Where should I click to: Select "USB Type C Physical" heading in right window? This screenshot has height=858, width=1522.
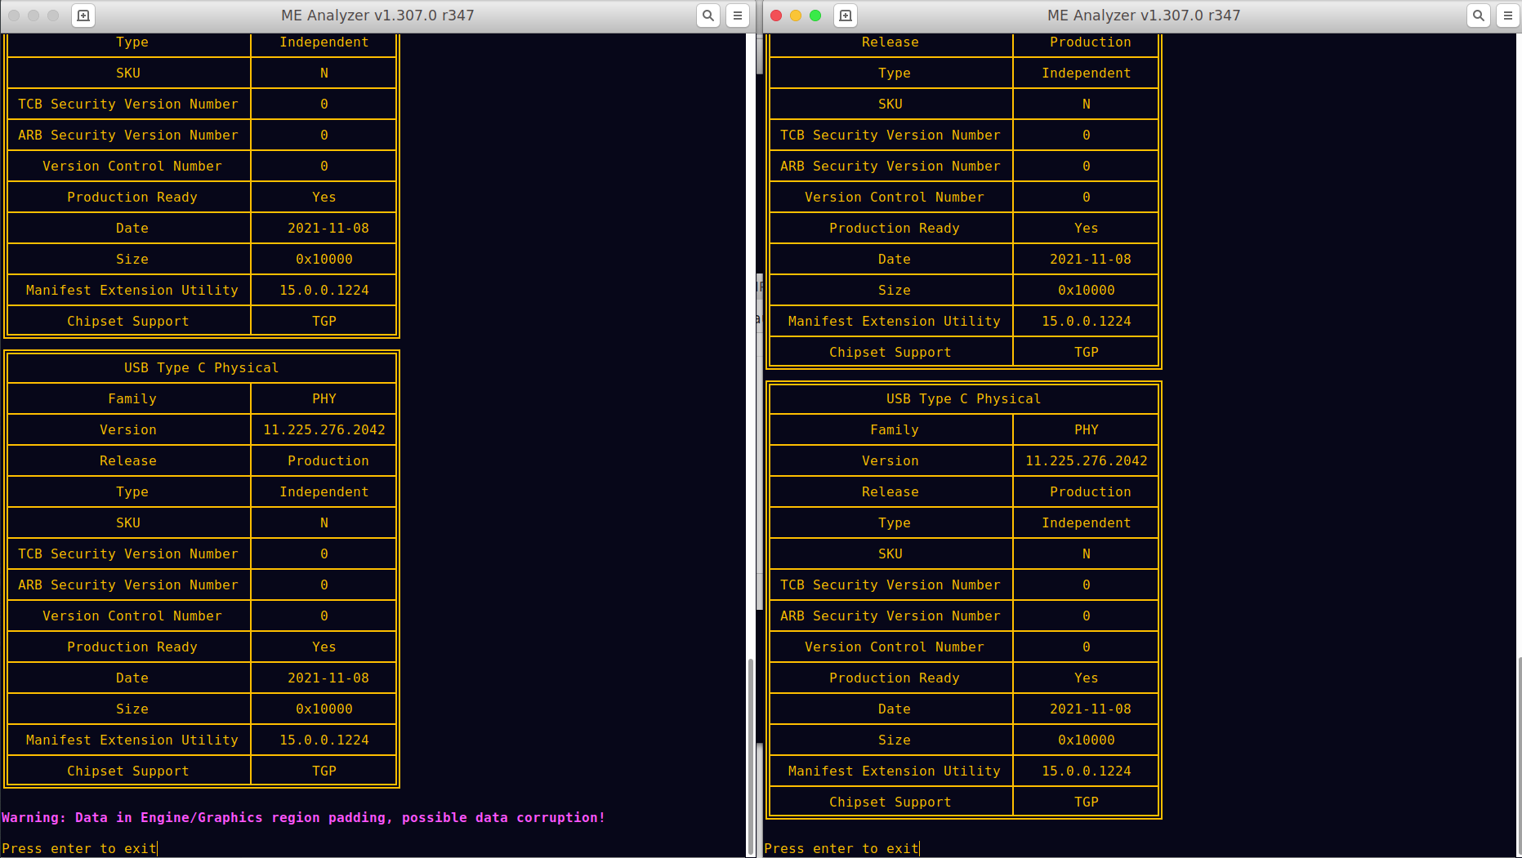[x=964, y=398]
